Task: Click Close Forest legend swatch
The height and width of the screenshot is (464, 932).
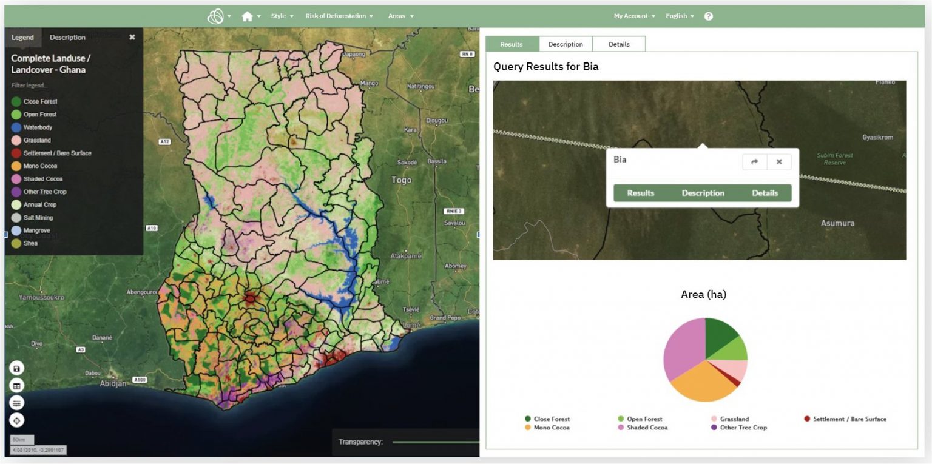Action: [16, 101]
